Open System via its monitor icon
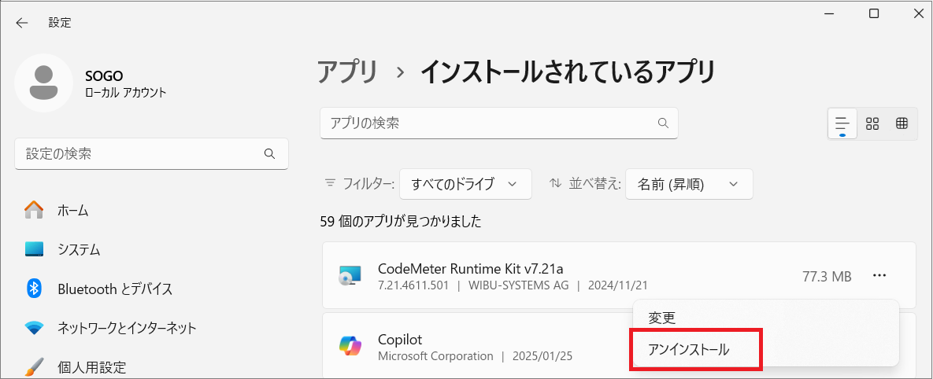Image resolution: width=933 pixels, height=379 pixels. click(34, 249)
